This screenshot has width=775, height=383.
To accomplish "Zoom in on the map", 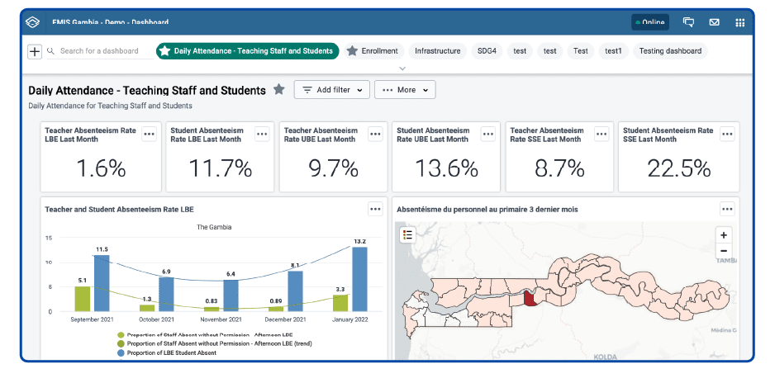I will [724, 235].
